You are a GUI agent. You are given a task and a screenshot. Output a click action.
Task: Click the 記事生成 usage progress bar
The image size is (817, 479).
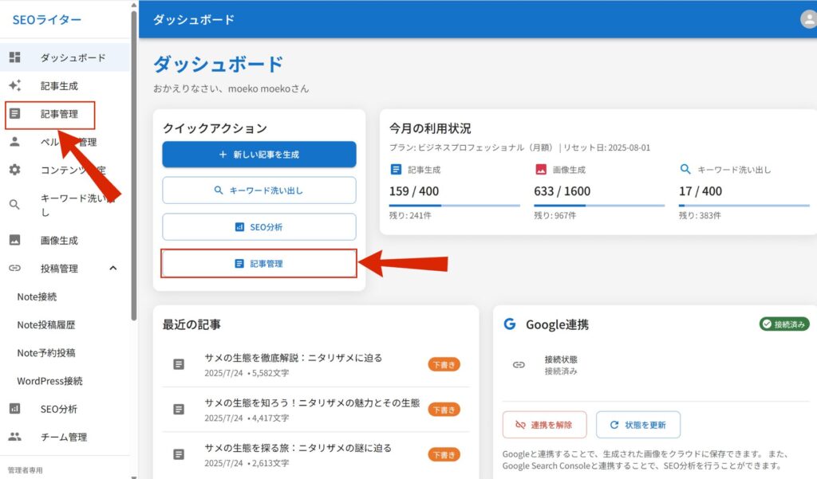[455, 205]
